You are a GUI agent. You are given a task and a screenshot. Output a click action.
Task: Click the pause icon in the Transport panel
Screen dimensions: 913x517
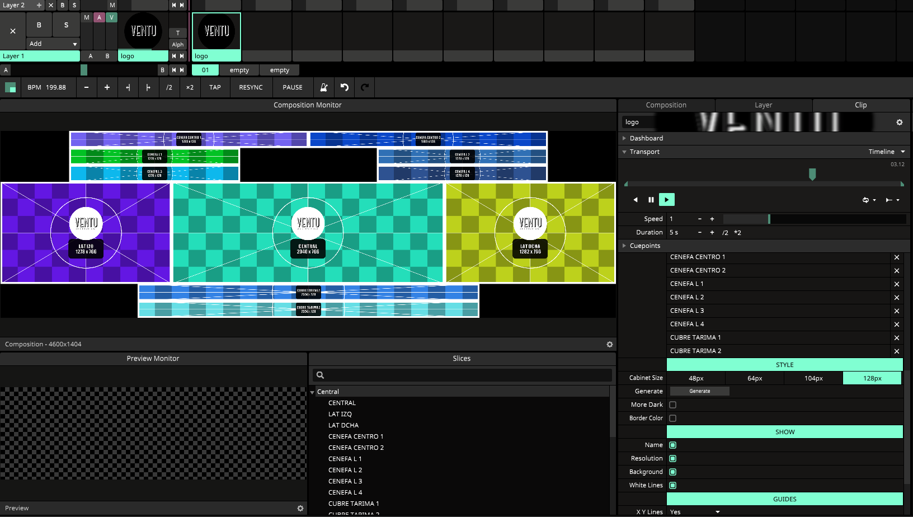[x=651, y=199]
